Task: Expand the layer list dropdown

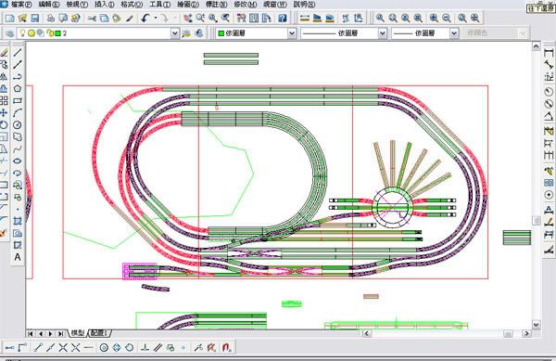Action: point(175,33)
